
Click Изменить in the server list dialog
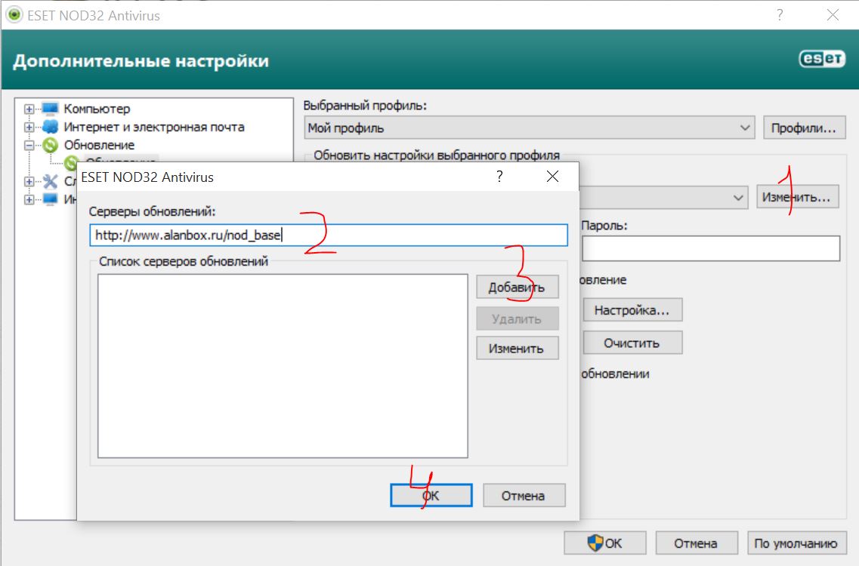click(518, 348)
